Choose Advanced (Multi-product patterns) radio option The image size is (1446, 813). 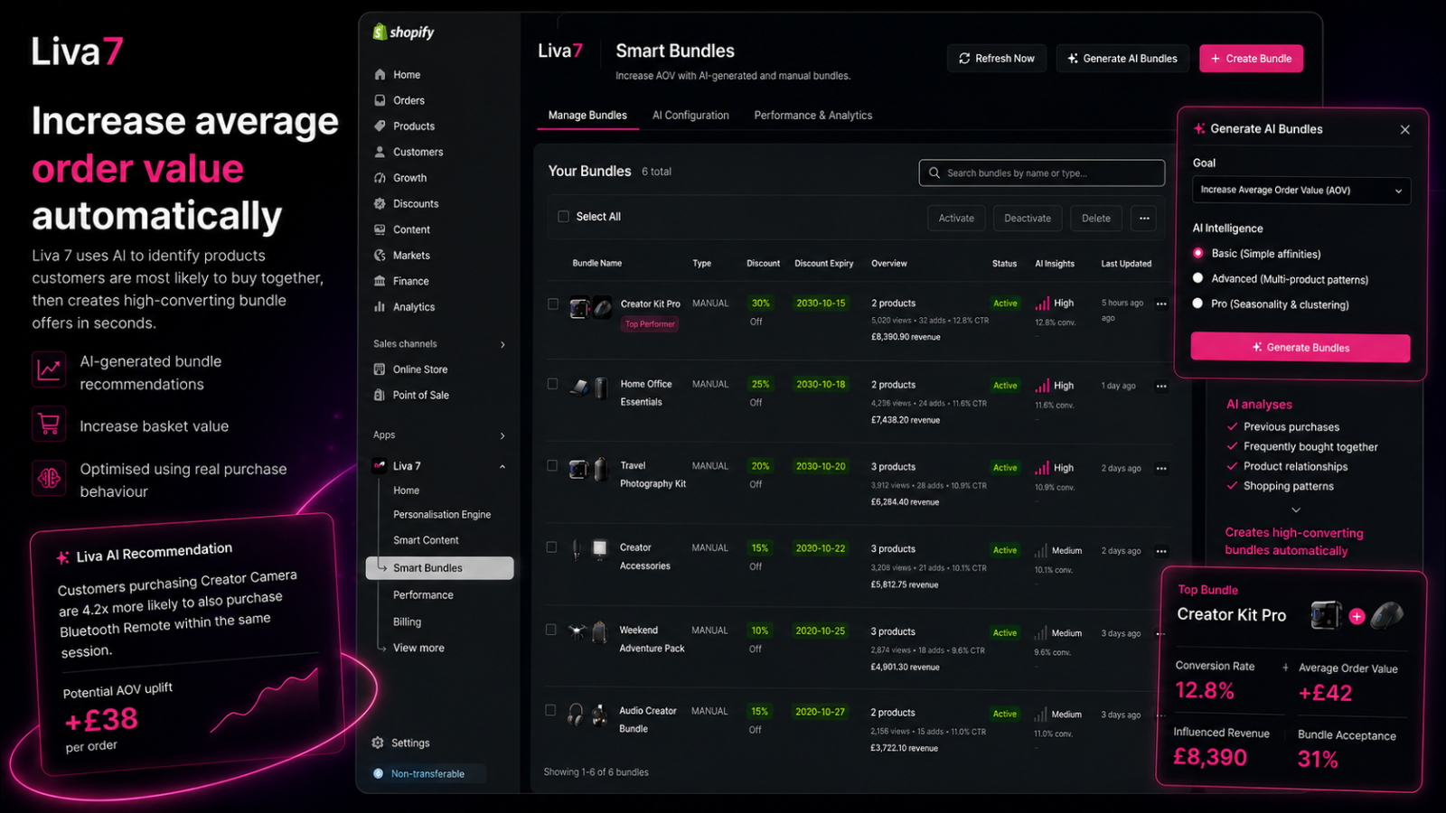coord(1198,278)
